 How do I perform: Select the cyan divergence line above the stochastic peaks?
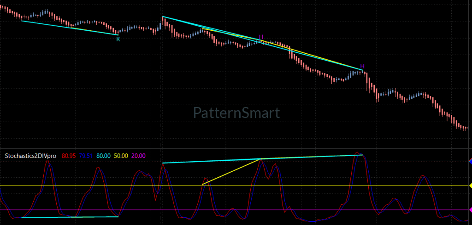[x=262, y=159]
